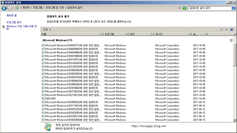The image size is (237, 133).
Task: Click the icon of update KB3150513
Action: tap(43, 116)
